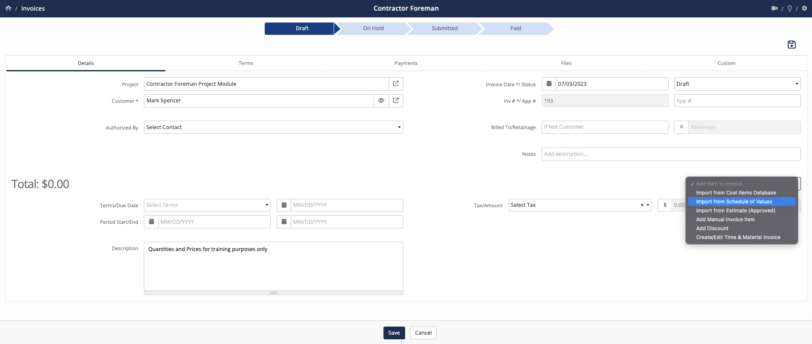
Task: Set invoice stage to Paid
Action: click(x=516, y=28)
